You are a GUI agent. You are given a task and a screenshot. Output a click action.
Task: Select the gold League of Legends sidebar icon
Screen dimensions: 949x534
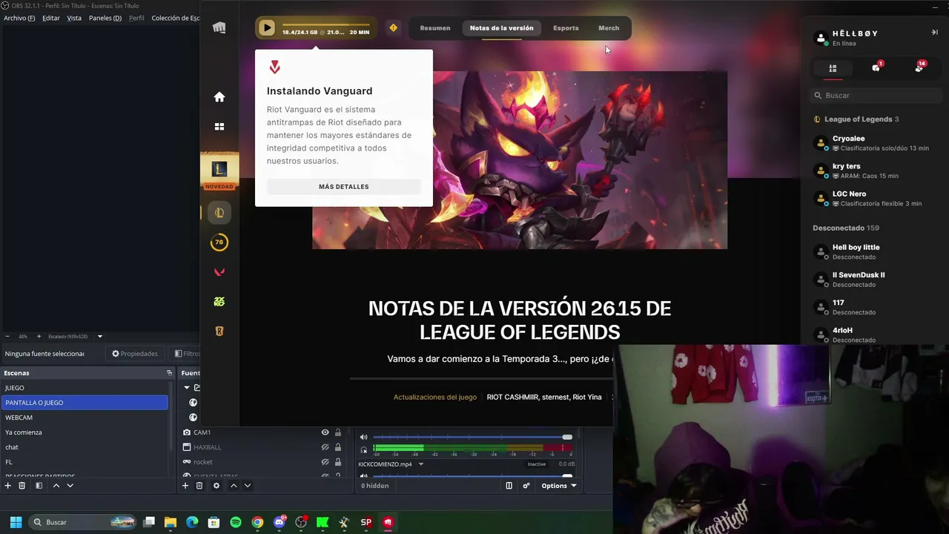click(219, 213)
